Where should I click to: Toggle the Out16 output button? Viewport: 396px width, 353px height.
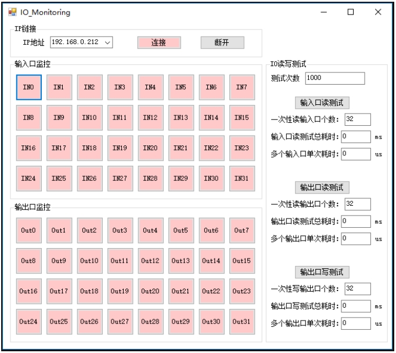(x=29, y=291)
